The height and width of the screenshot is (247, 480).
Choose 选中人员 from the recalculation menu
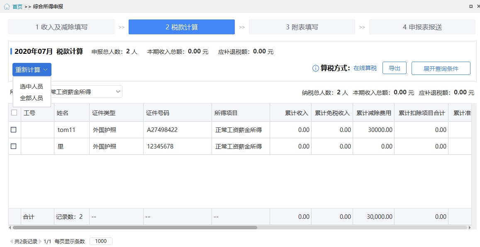point(32,86)
